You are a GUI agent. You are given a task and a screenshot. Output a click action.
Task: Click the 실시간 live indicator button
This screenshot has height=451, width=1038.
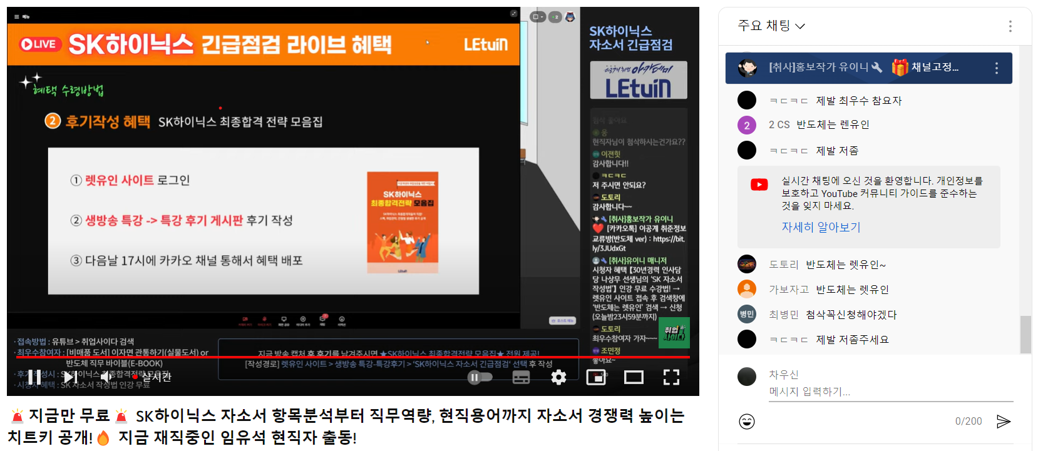(x=152, y=377)
